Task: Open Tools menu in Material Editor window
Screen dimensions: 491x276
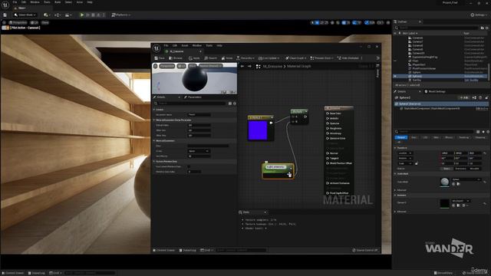Action: pos(209,46)
